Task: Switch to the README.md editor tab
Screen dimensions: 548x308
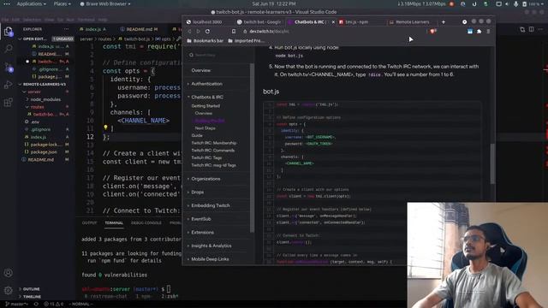Action: 139,29
